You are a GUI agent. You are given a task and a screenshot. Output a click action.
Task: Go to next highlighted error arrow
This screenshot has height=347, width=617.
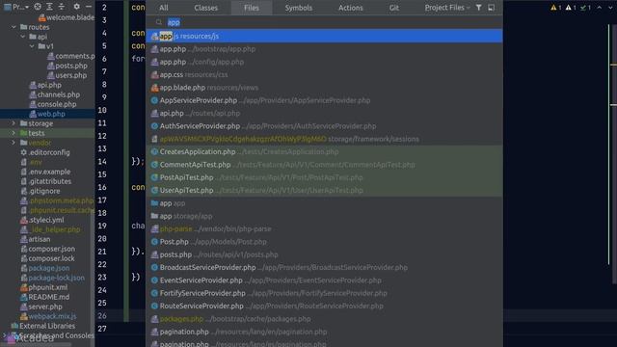tap(611, 8)
